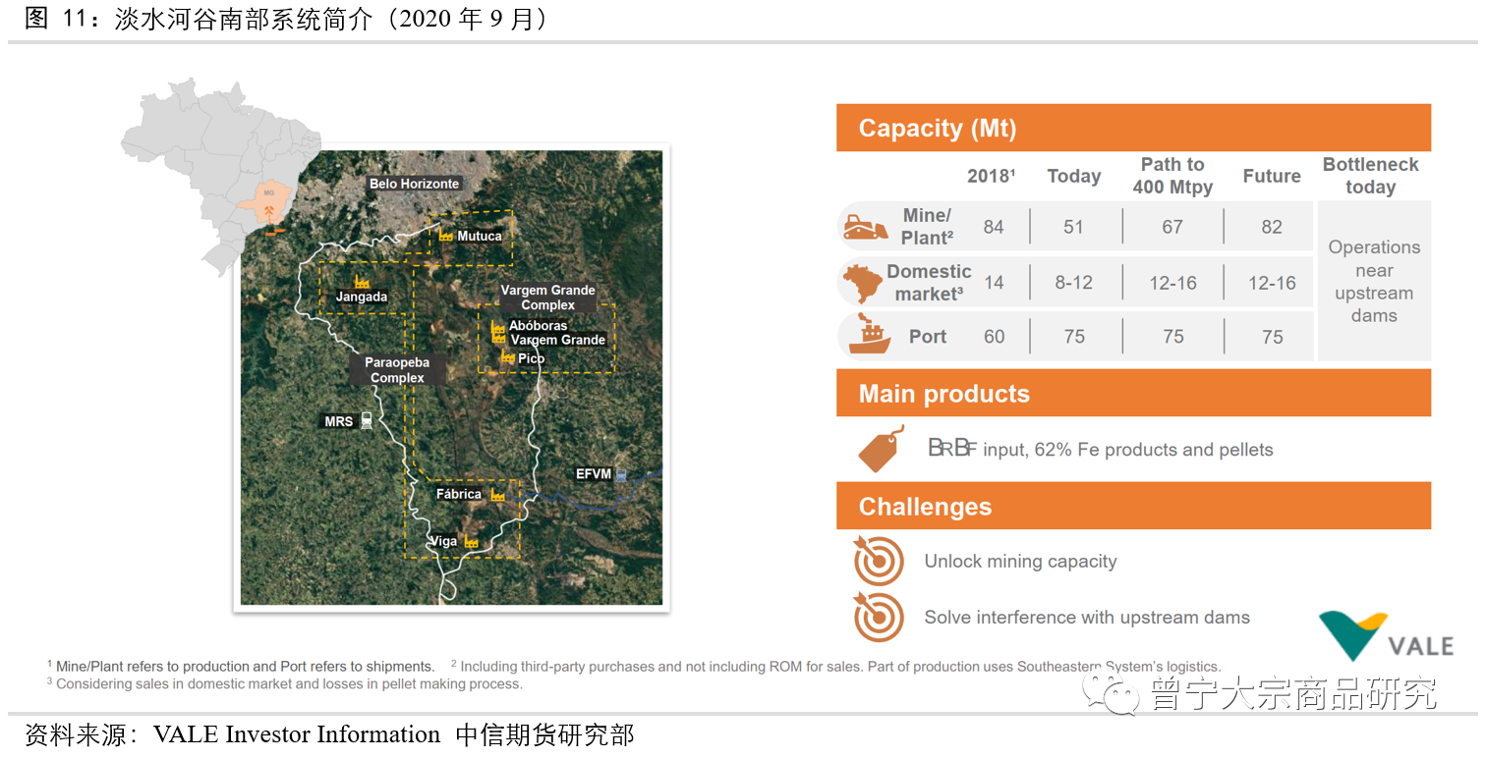Click Operations near upstream dams text
The image size is (1486, 759).
pyautogui.click(x=1374, y=281)
